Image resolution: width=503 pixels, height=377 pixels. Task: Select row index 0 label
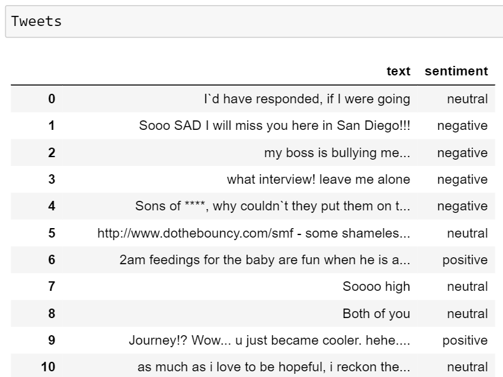51,99
